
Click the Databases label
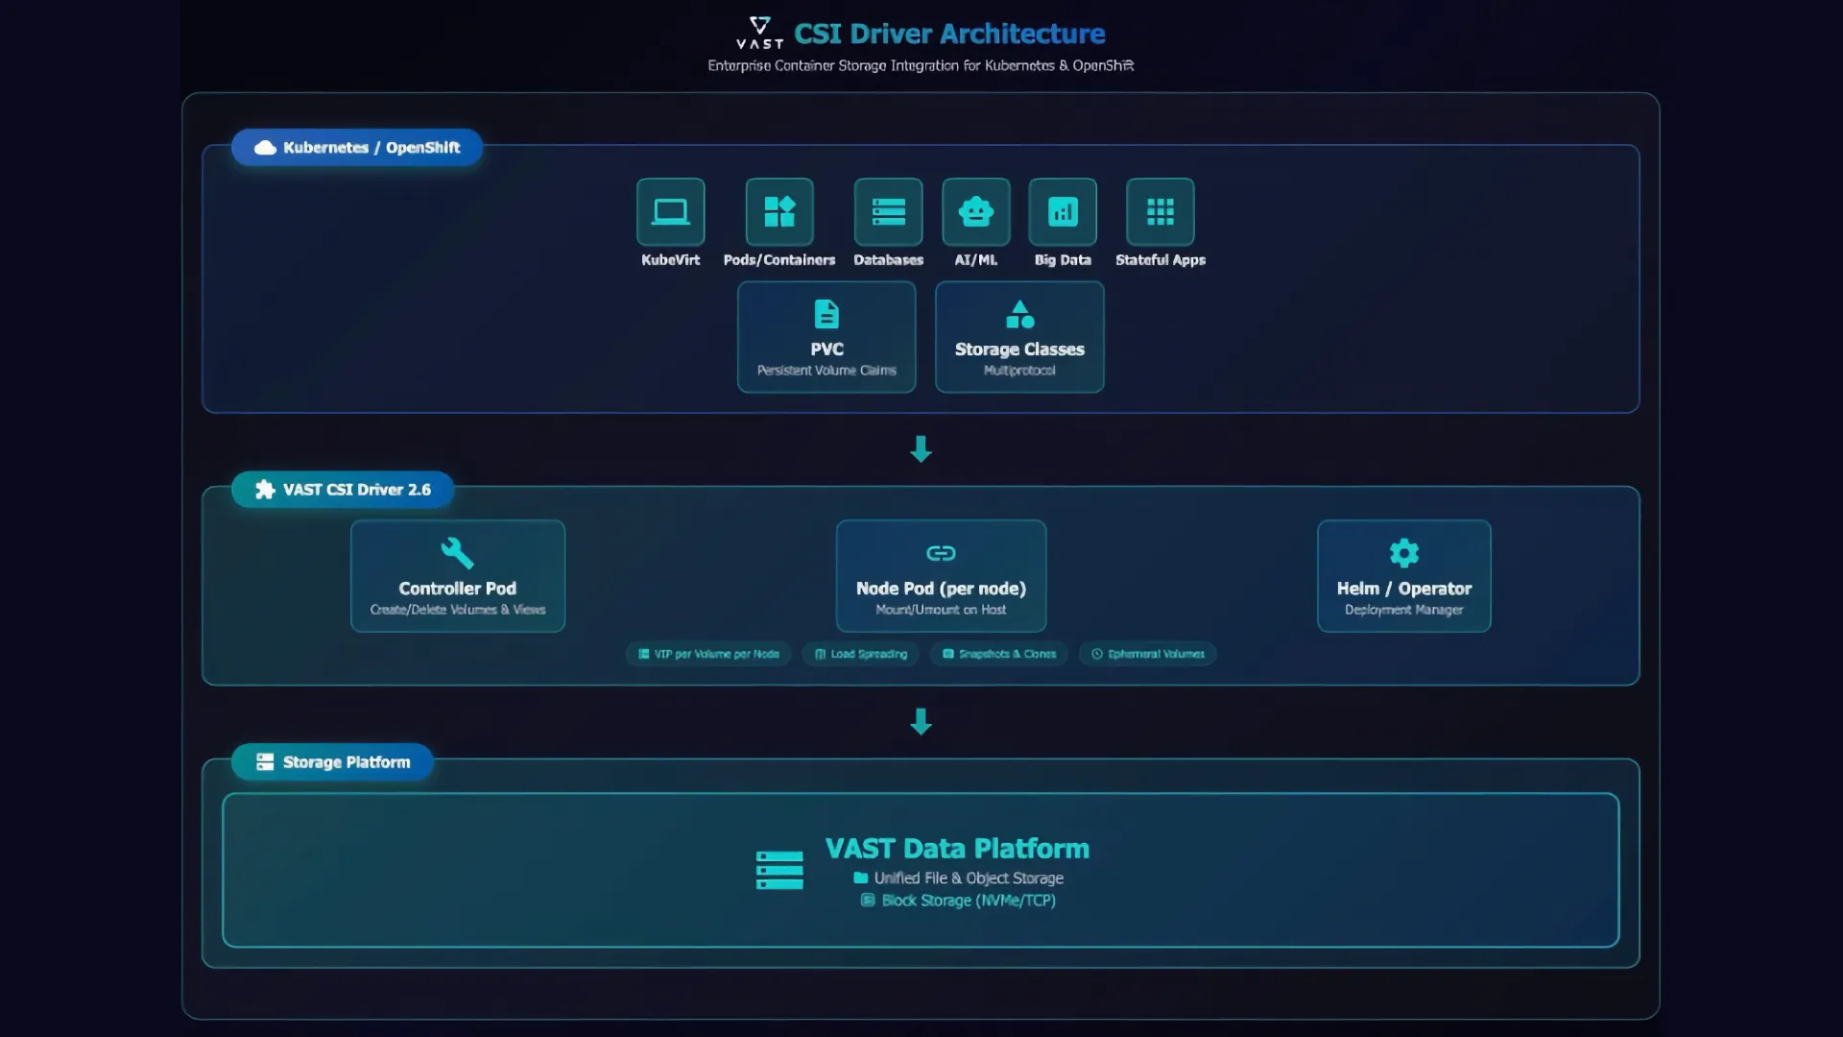tap(888, 260)
